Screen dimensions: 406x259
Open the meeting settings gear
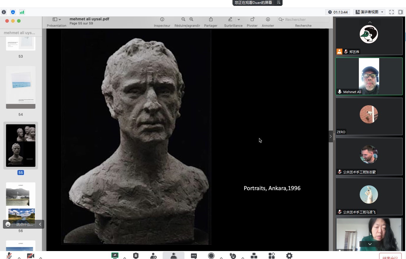click(x=289, y=255)
